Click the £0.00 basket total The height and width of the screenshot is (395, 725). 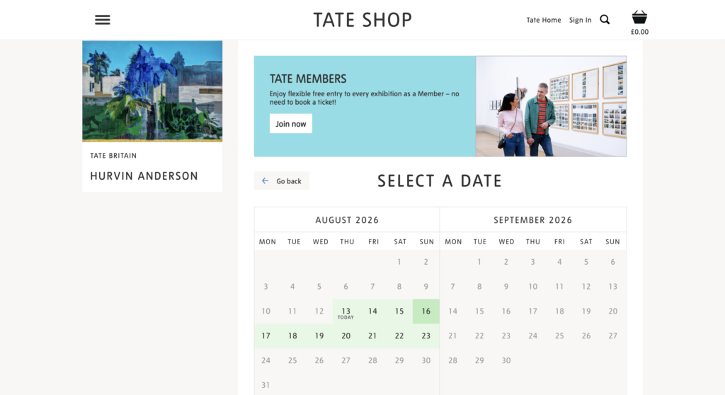[x=639, y=32]
